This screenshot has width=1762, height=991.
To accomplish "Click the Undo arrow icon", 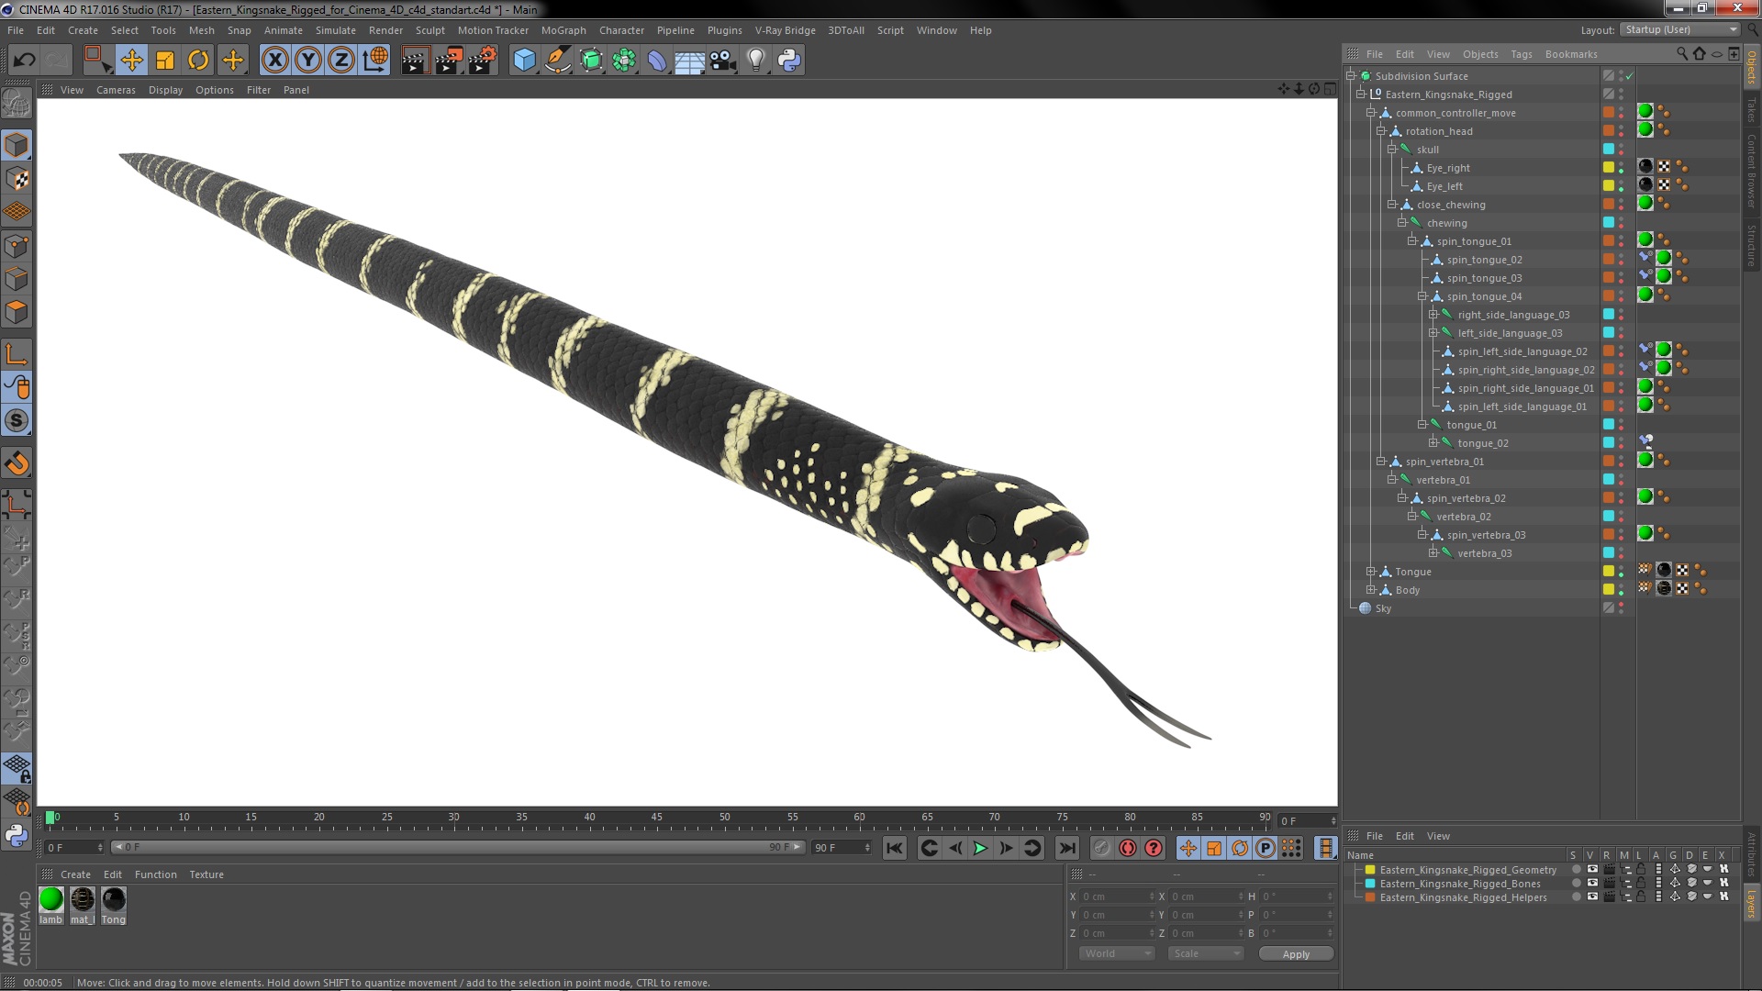I will [24, 61].
